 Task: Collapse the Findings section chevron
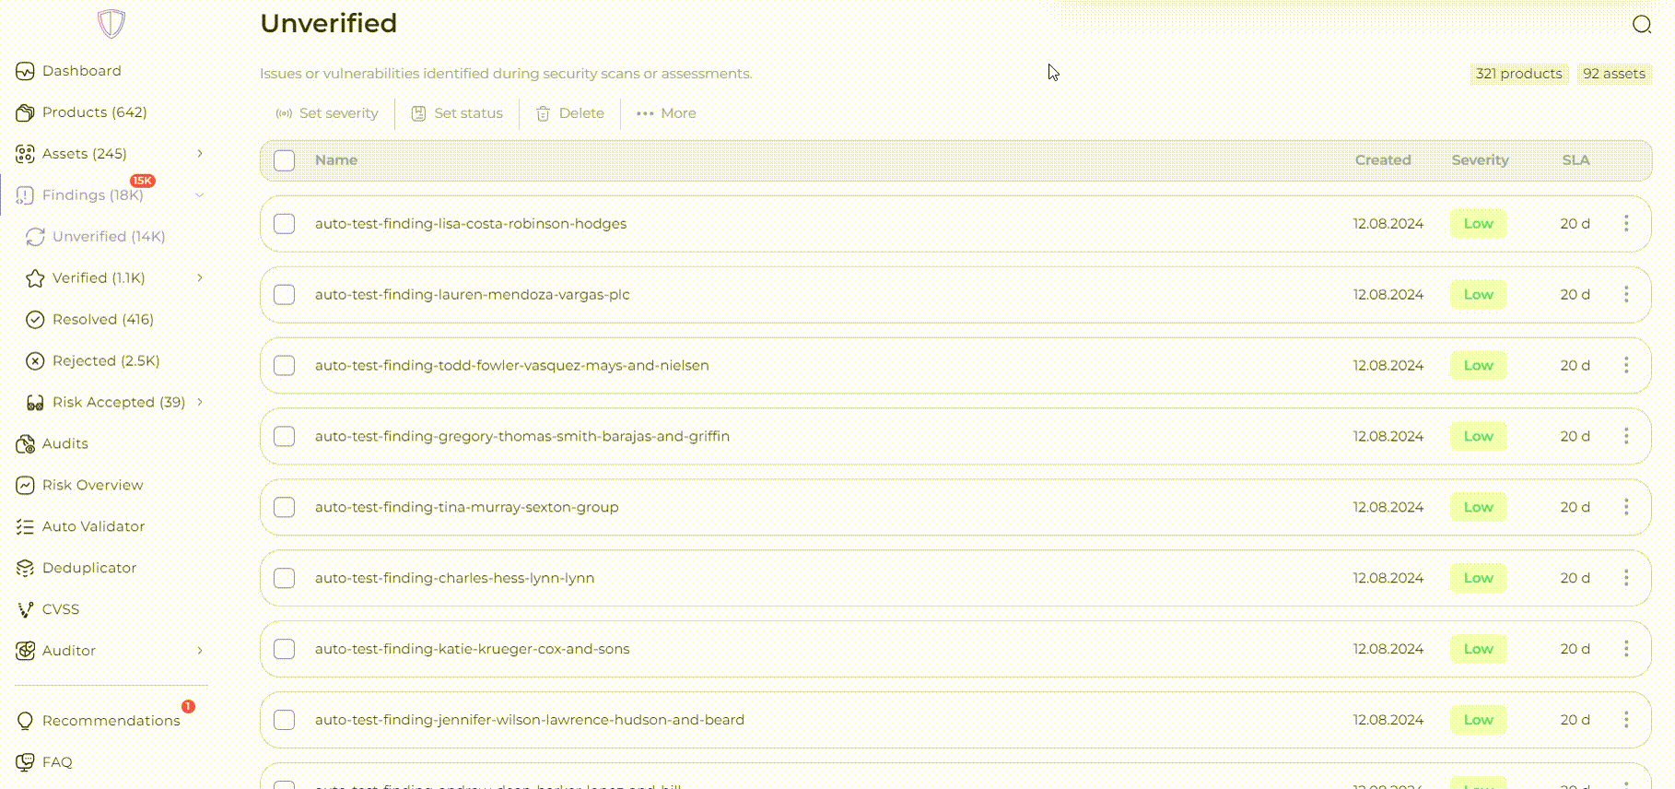pos(200,195)
